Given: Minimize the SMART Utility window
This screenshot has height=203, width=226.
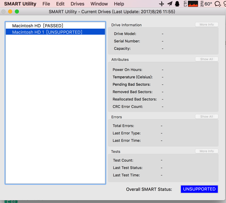Looking at the screenshot, I should click(10, 11).
